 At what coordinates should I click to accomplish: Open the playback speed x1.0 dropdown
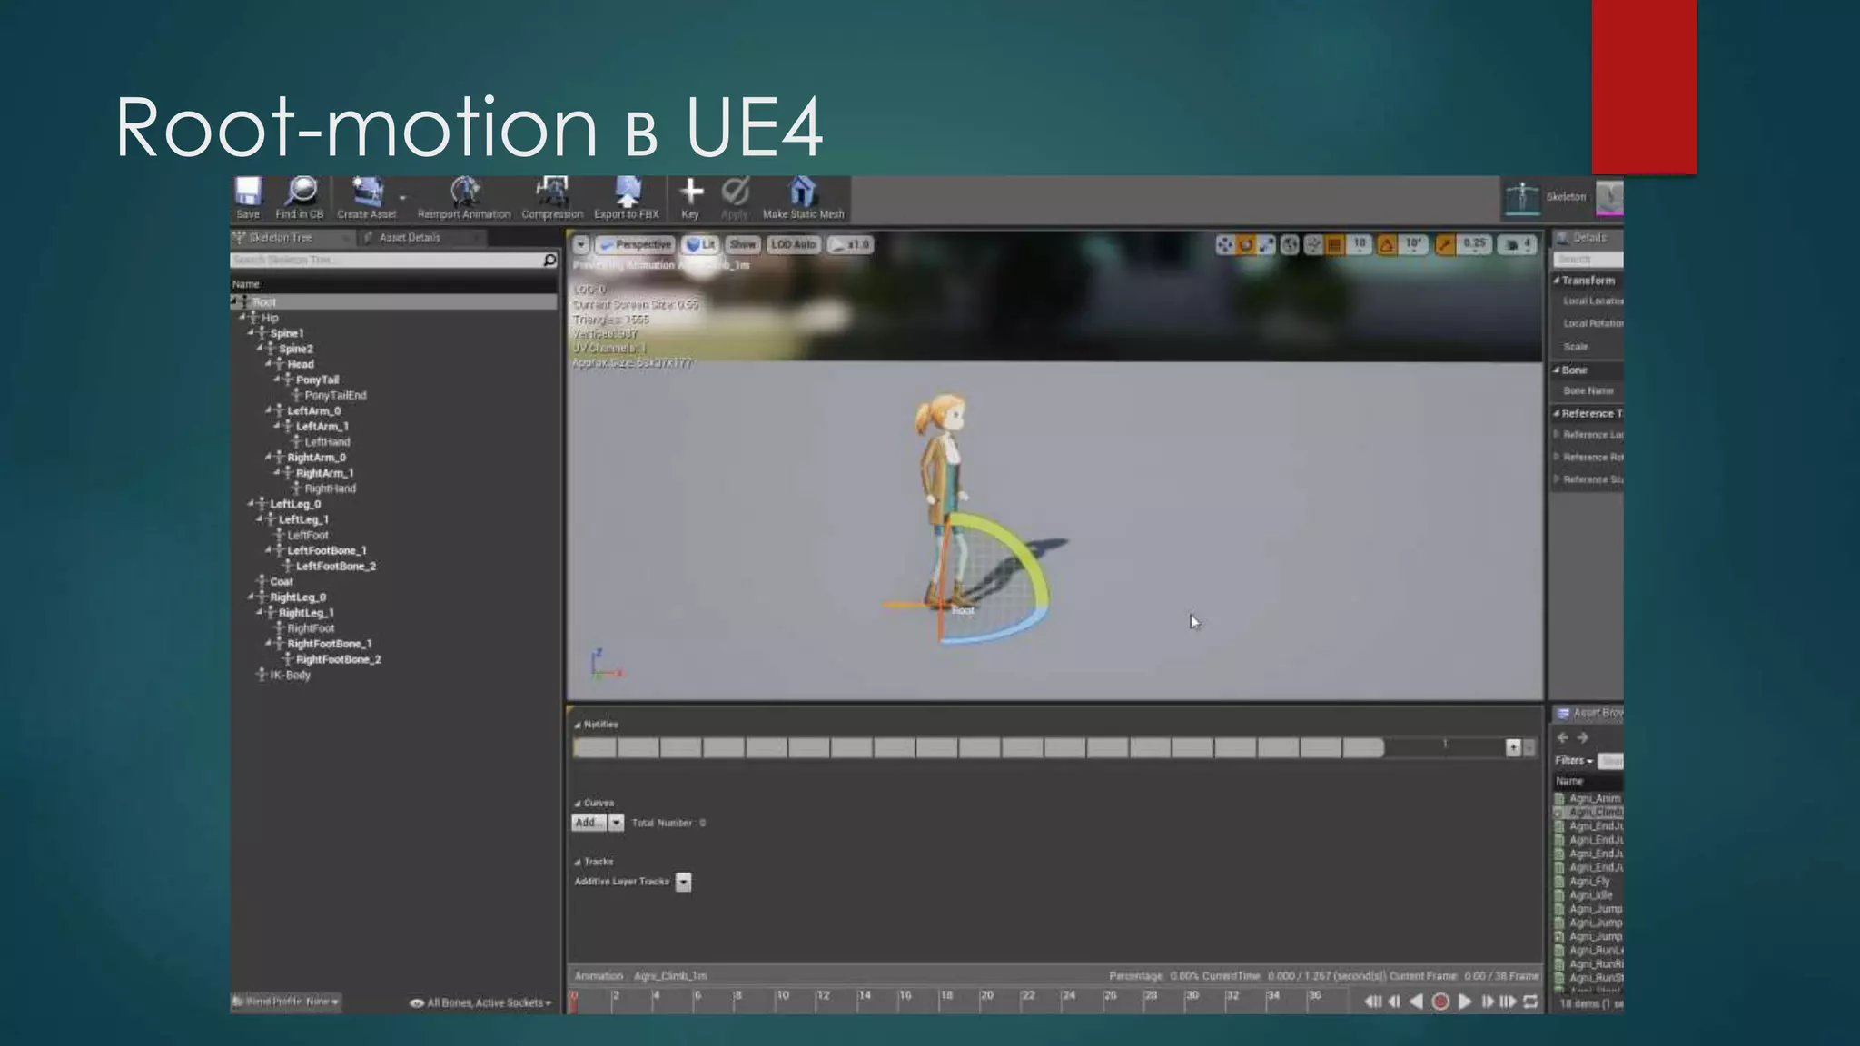point(851,245)
